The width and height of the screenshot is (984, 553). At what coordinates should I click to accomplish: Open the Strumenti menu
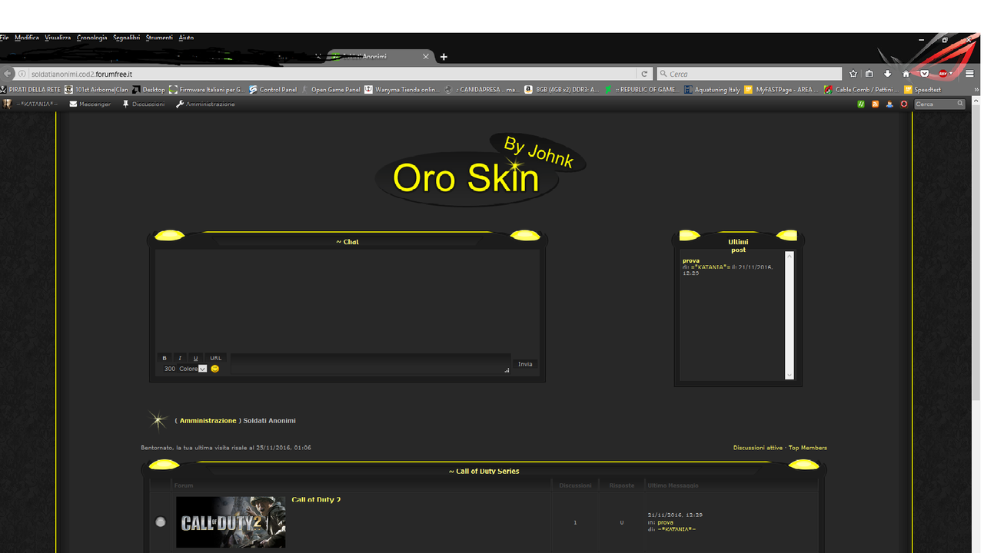click(x=159, y=38)
